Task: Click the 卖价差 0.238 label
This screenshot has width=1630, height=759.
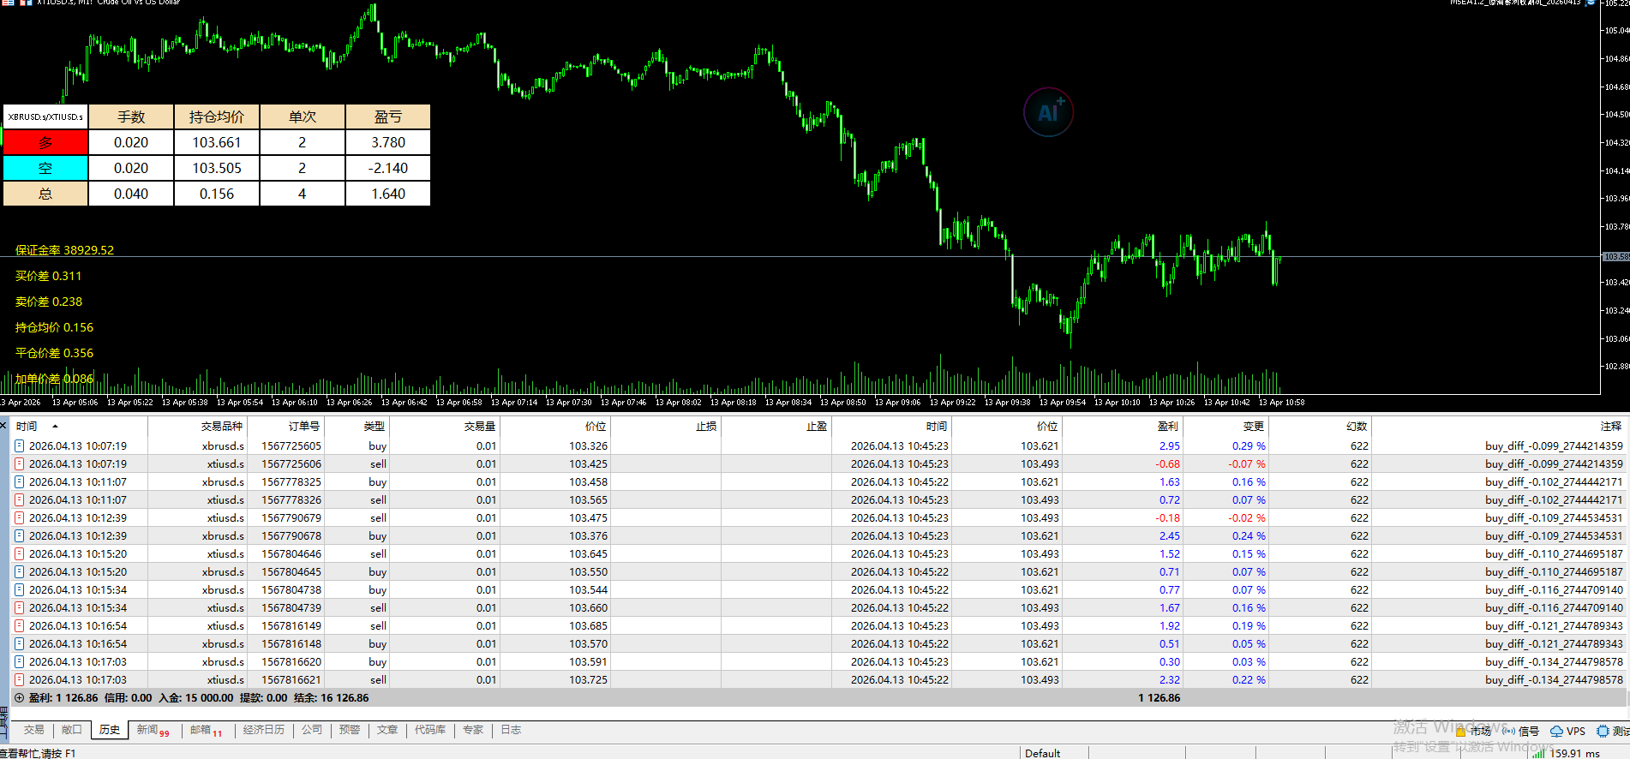Action: click(49, 302)
